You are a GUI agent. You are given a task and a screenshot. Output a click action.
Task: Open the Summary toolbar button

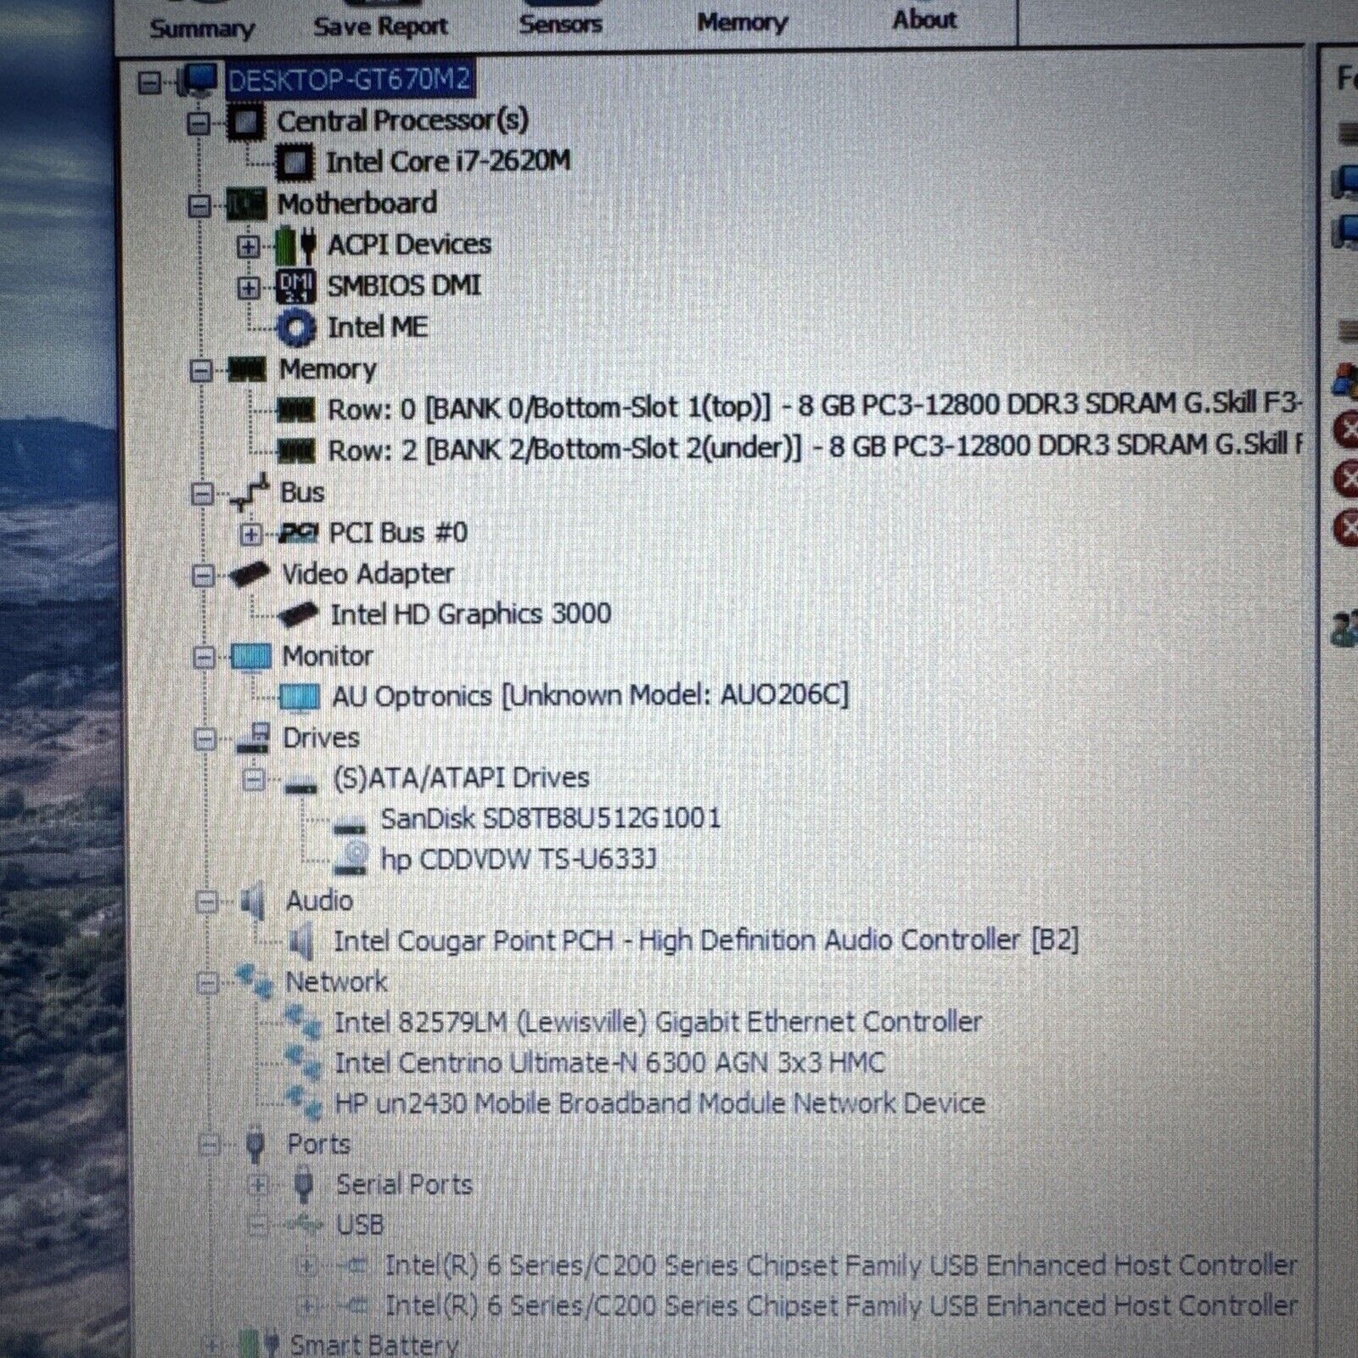point(202,27)
